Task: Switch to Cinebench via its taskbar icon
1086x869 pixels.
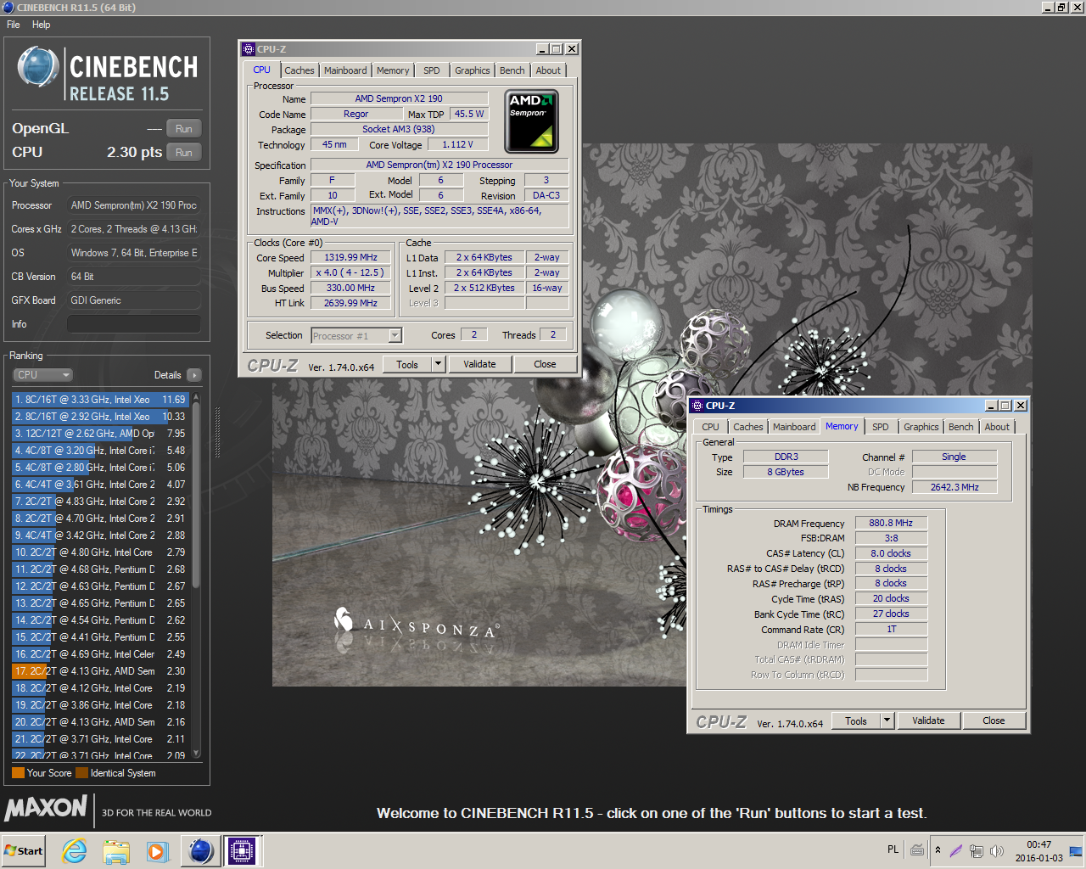Action: 201,850
